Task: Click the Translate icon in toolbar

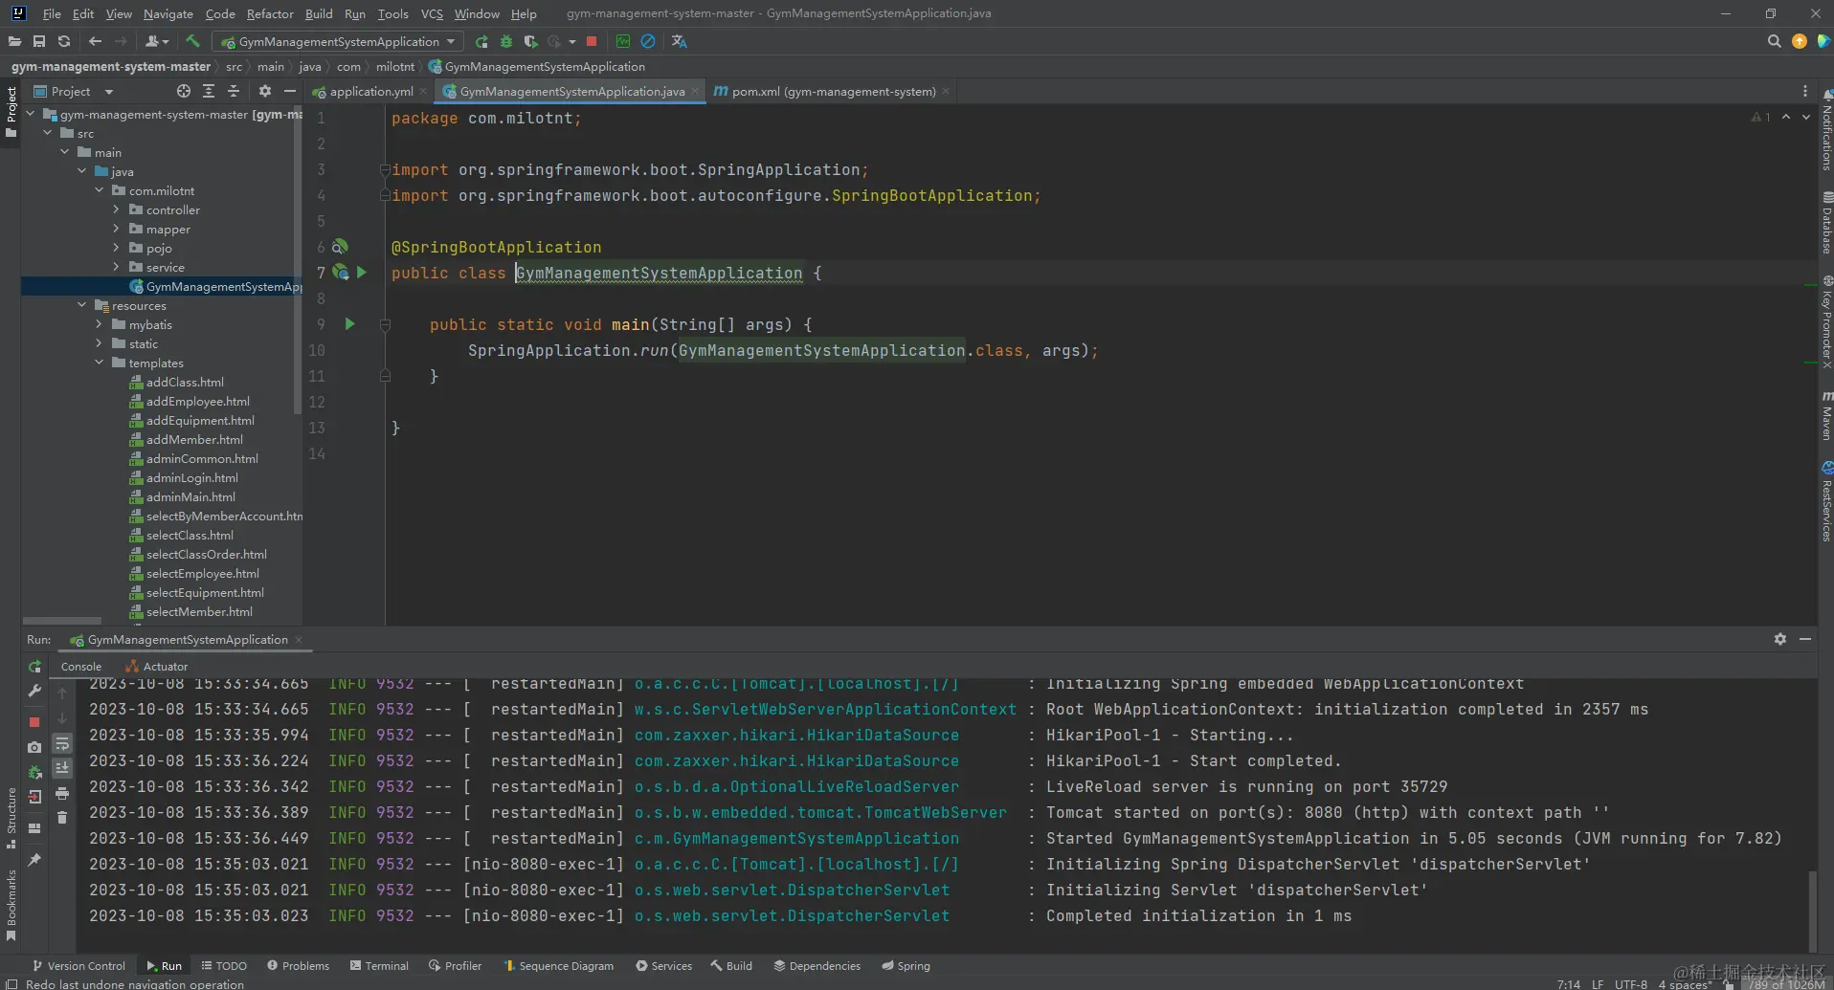Action: 680,41
